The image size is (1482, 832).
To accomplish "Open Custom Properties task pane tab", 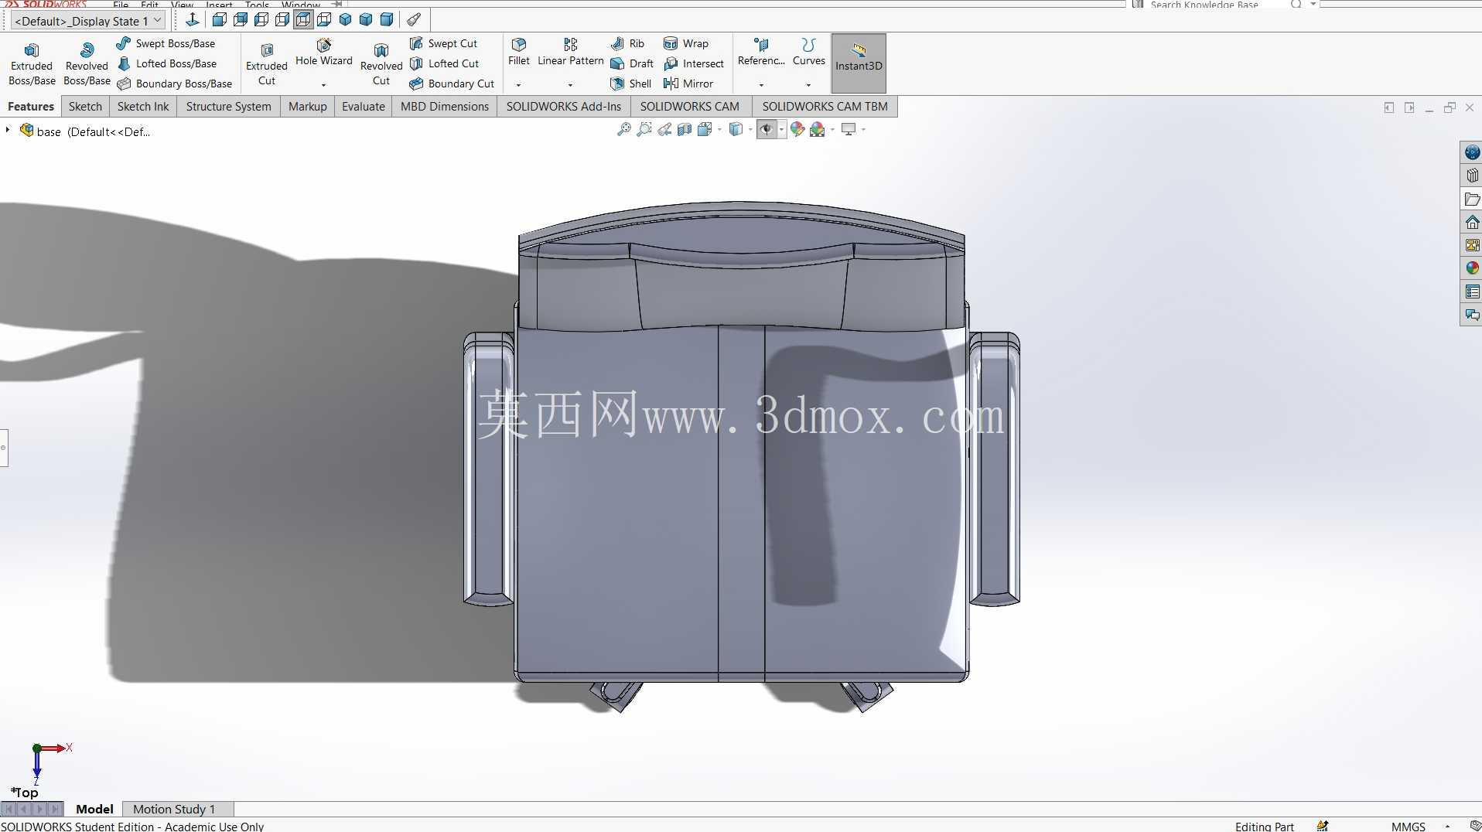I will (x=1472, y=292).
